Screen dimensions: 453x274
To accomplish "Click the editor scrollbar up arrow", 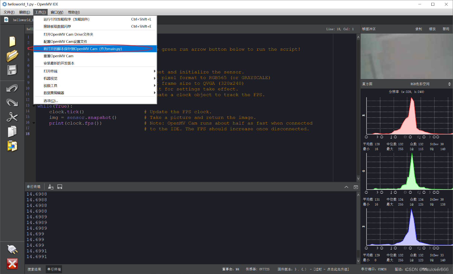I will point(358,37).
